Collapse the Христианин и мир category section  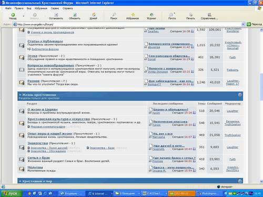240,181
